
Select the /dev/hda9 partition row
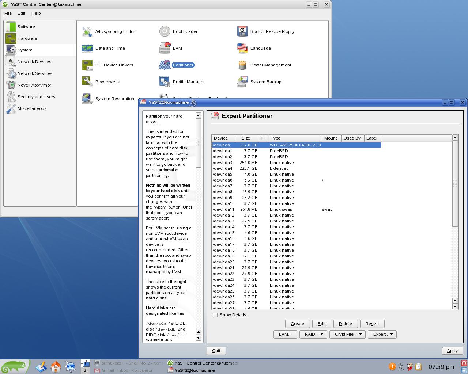[x=297, y=198]
